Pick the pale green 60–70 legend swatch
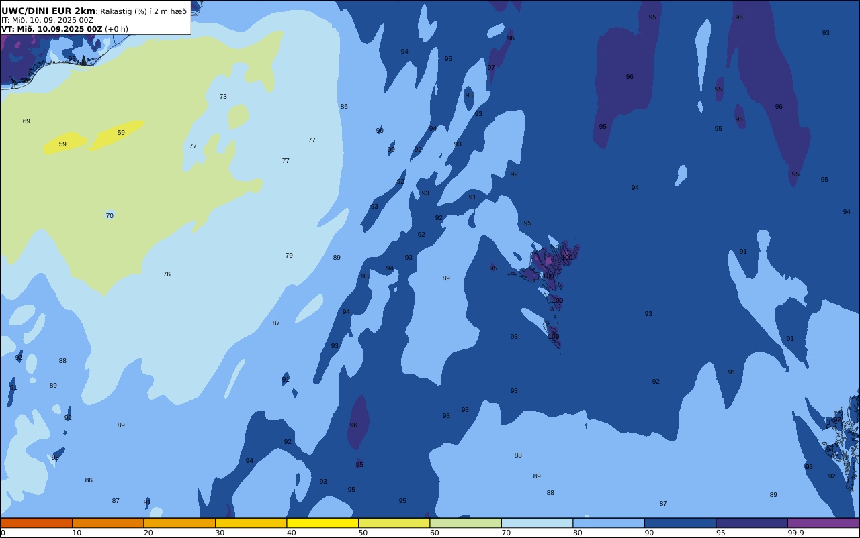The height and width of the screenshot is (538, 860). click(x=466, y=523)
